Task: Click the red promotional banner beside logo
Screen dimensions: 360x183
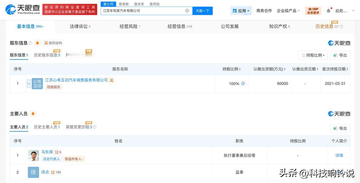Action: tap(70, 10)
